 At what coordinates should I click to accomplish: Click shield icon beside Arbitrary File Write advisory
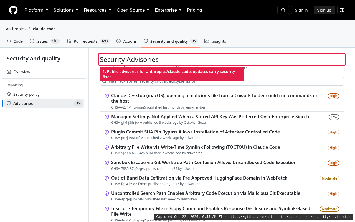point(107,148)
